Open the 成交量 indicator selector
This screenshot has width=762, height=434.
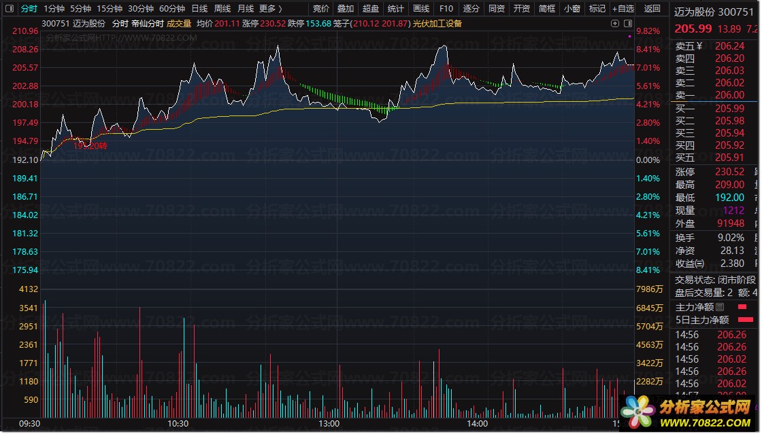[179, 23]
